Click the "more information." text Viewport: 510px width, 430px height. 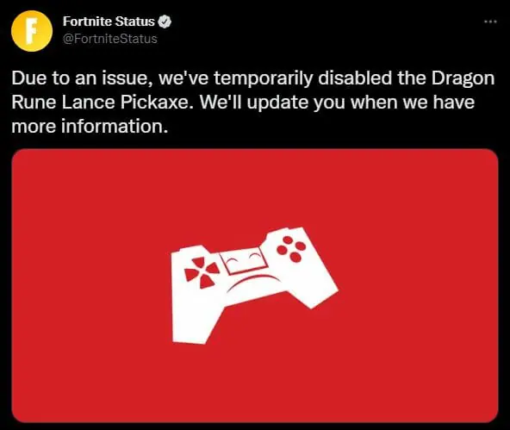coord(90,127)
